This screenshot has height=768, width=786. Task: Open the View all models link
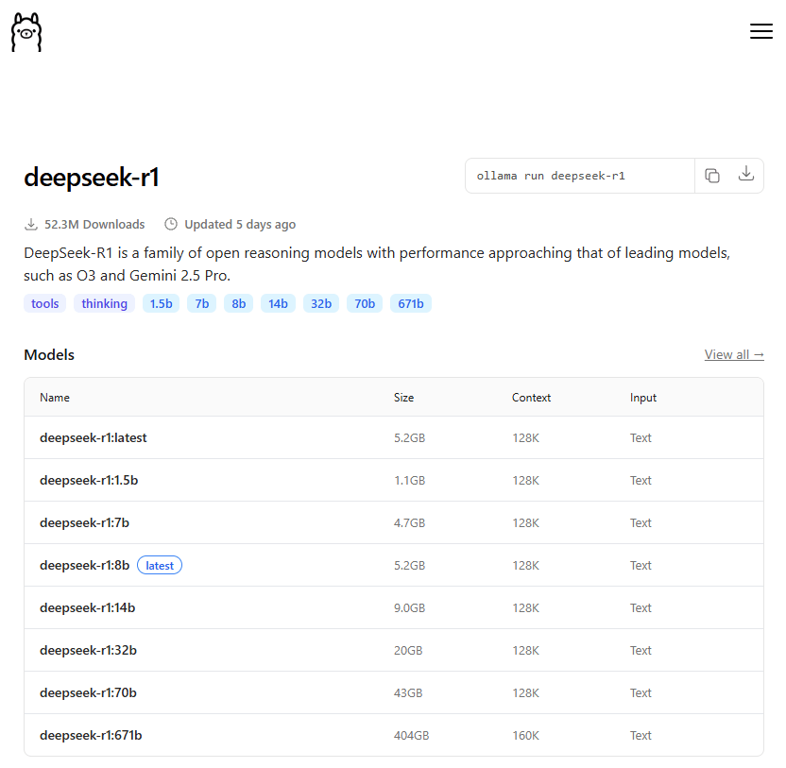734,354
